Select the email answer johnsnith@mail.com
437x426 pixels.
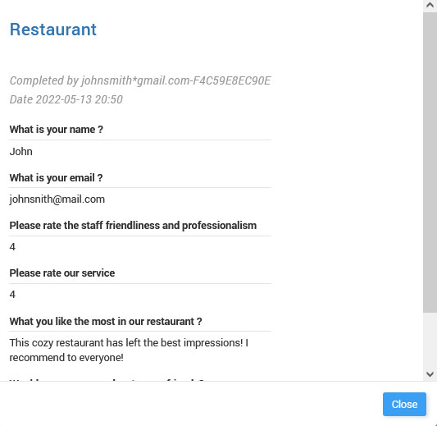[57, 199]
